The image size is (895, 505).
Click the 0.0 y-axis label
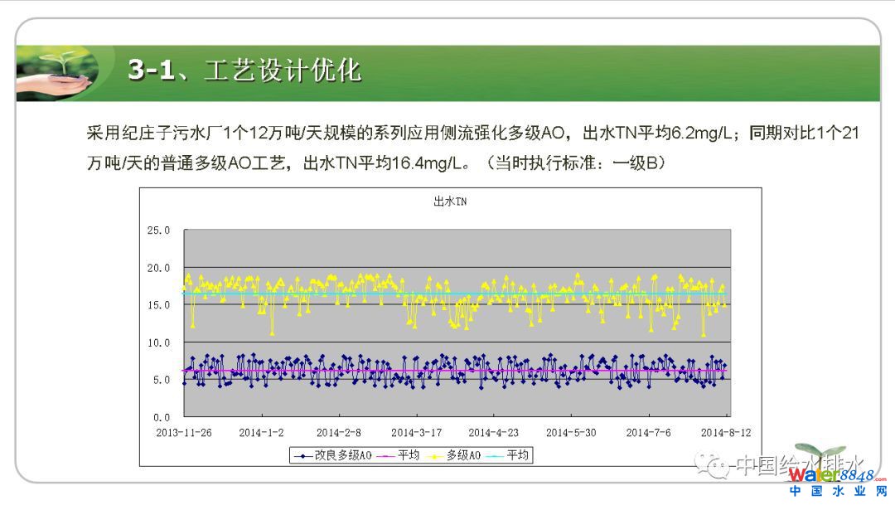tap(161, 417)
